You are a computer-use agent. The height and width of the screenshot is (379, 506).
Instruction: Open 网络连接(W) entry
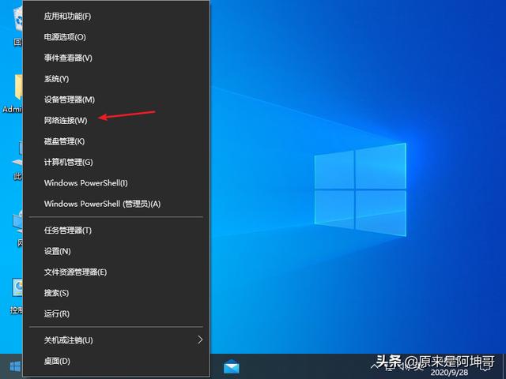pos(116,121)
